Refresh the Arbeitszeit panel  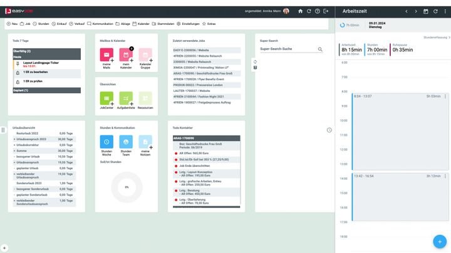435,11
